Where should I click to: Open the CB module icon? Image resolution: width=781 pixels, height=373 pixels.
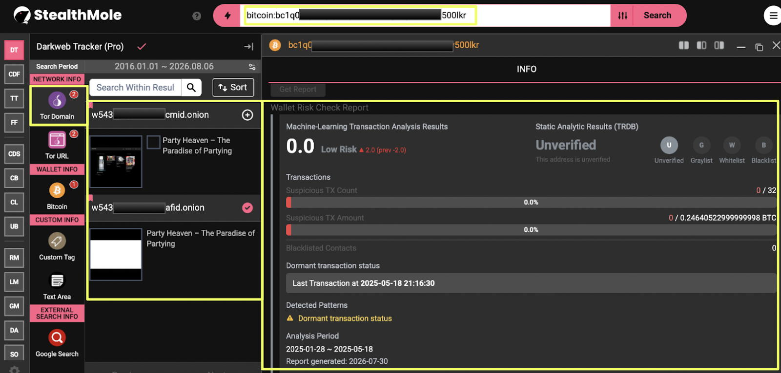pos(14,178)
